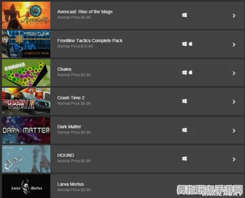Click Windows icon in Chains row
Screen dimensions: 245x198
pos(184,73)
